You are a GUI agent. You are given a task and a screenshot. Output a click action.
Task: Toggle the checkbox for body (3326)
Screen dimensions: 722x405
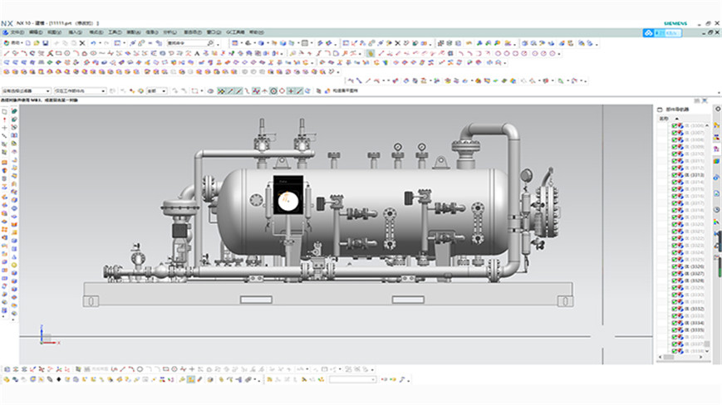(675, 266)
